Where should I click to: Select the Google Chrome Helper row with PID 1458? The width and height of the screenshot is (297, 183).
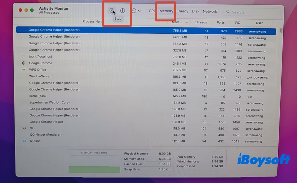146,122
